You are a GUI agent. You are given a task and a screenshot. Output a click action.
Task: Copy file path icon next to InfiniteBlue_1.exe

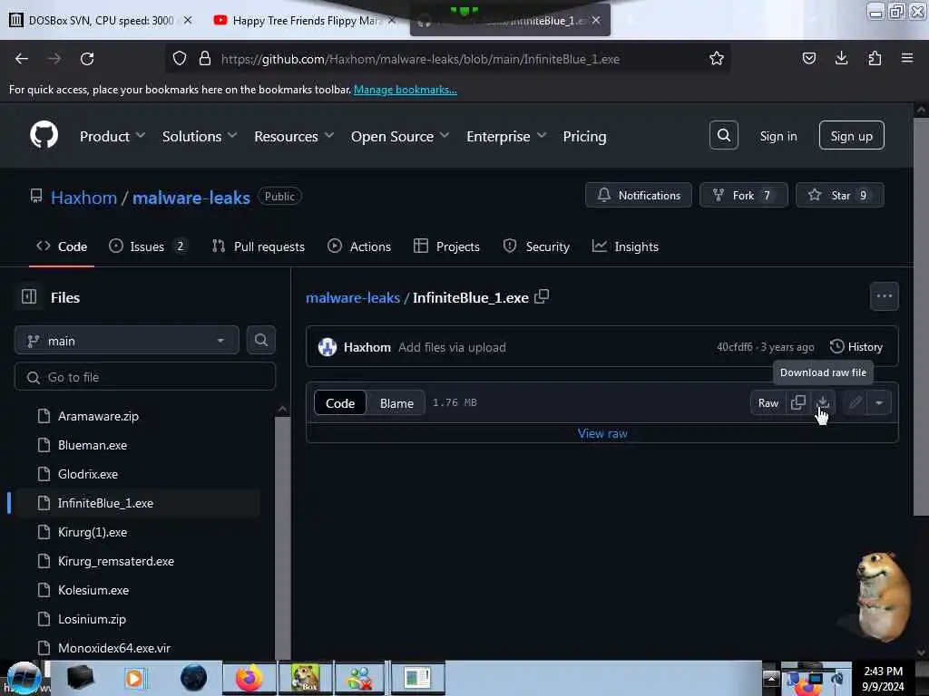pyautogui.click(x=542, y=297)
